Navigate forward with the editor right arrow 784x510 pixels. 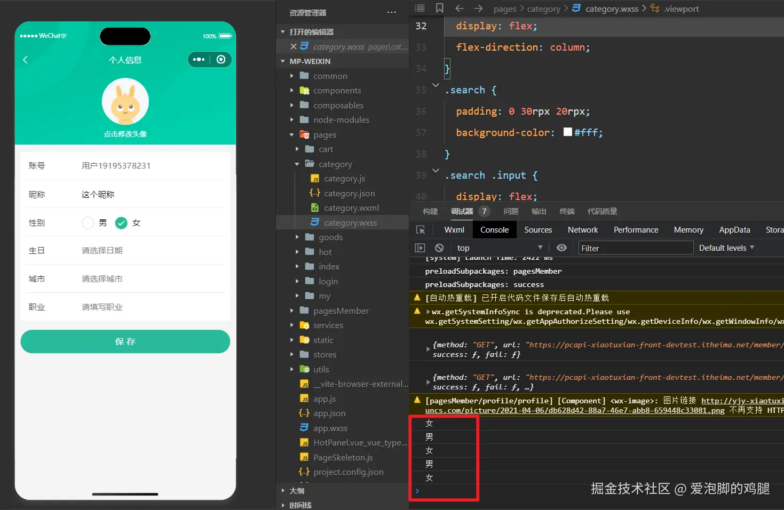click(478, 8)
